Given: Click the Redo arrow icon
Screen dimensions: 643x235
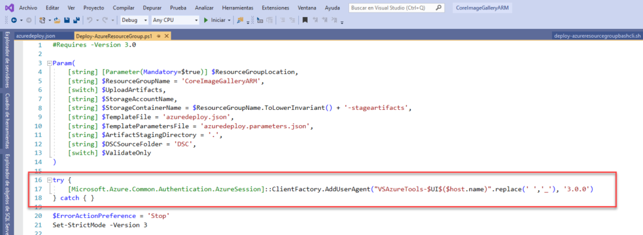Looking at the screenshot, I should point(105,20).
